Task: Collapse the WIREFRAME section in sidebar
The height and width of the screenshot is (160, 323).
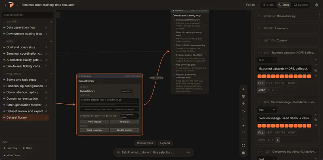Action: pyautogui.click(x=4, y=74)
